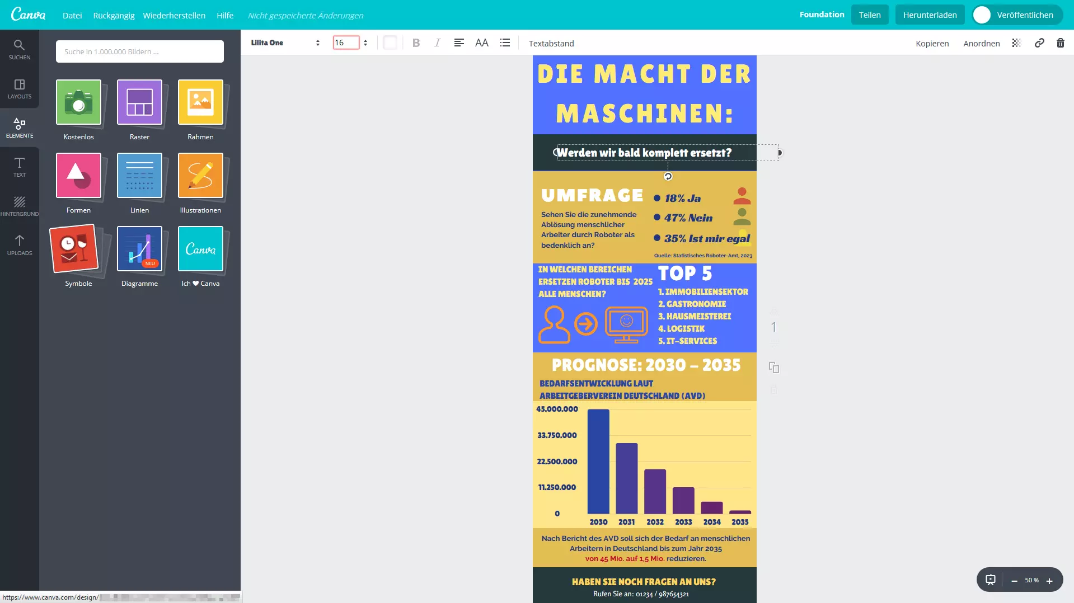Open the Hintergrund sidebar panel
The height and width of the screenshot is (603, 1074).
(x=20, y=206)
